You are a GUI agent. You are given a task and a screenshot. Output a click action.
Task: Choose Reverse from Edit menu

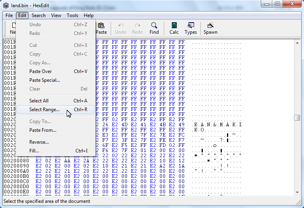pos(39,142)
